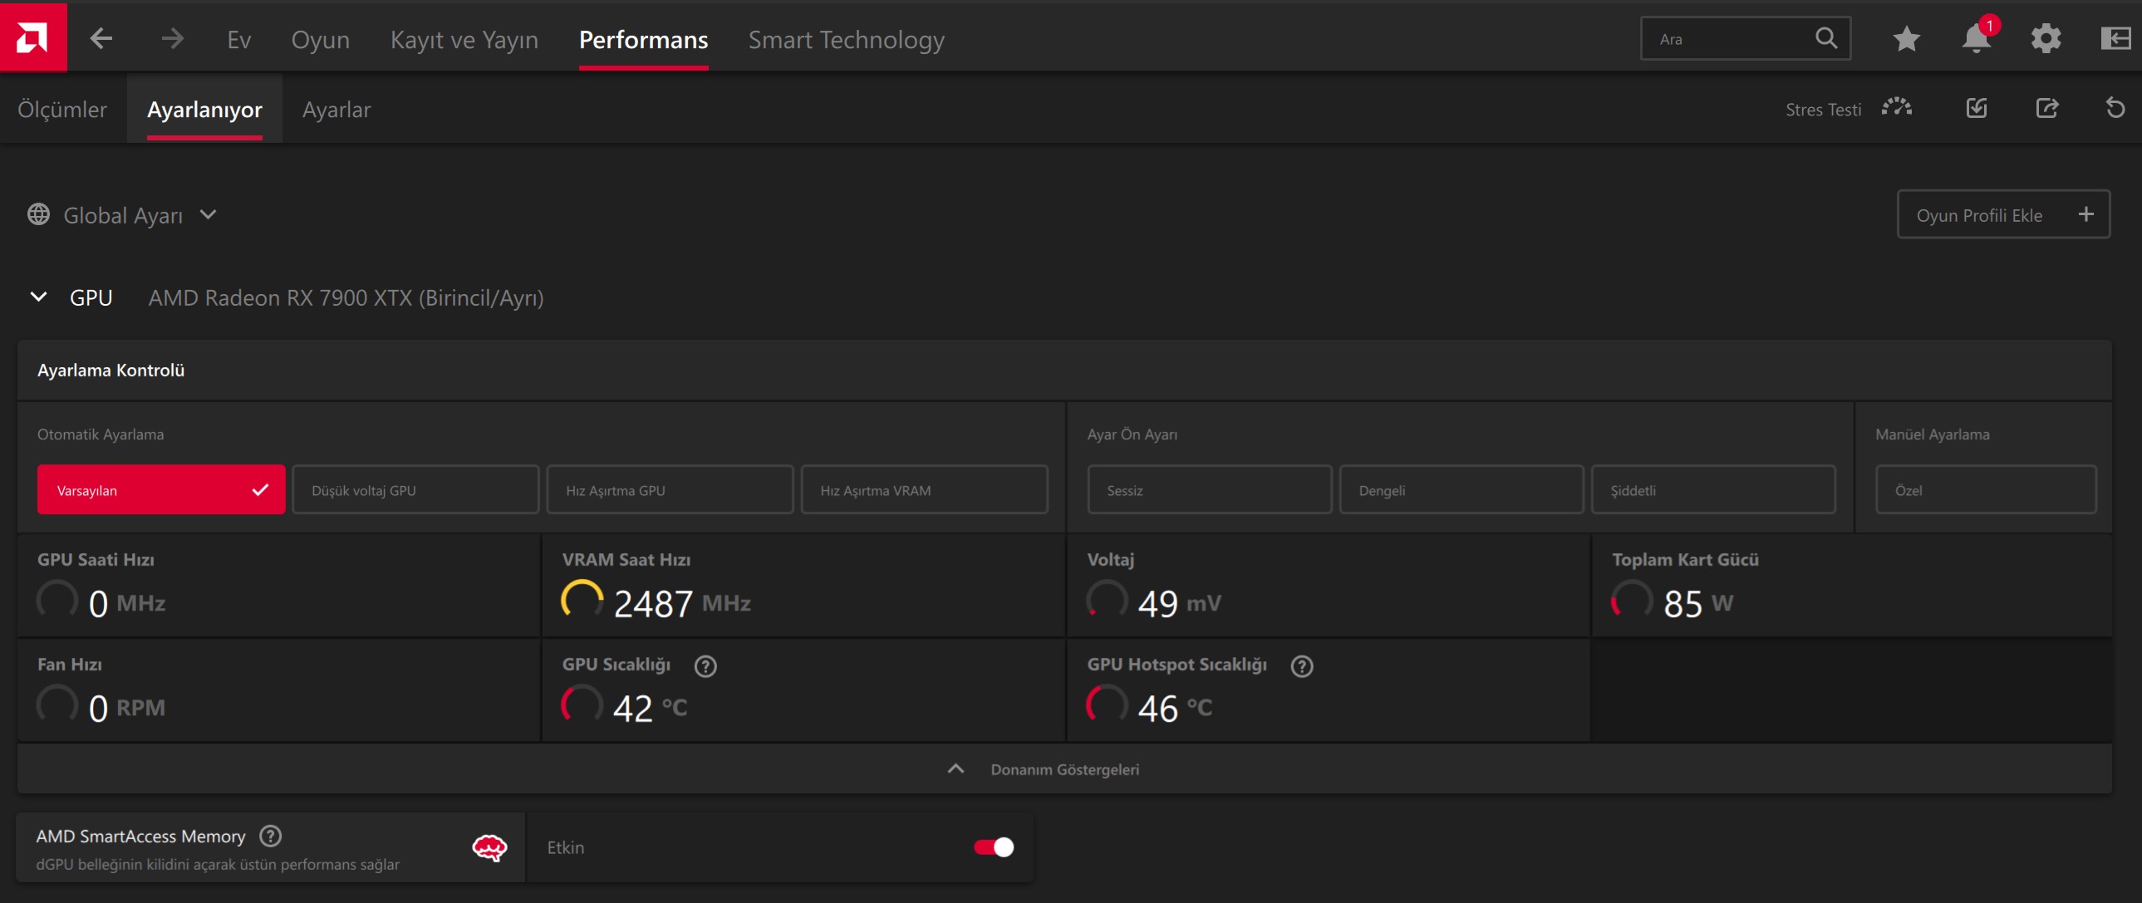2142x903 pixels.
Task: Select Şiddetli tuning preset
Action: [1713, 490]
